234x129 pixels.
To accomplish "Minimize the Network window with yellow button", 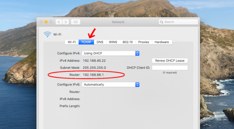I will click(x=46, y=22).
